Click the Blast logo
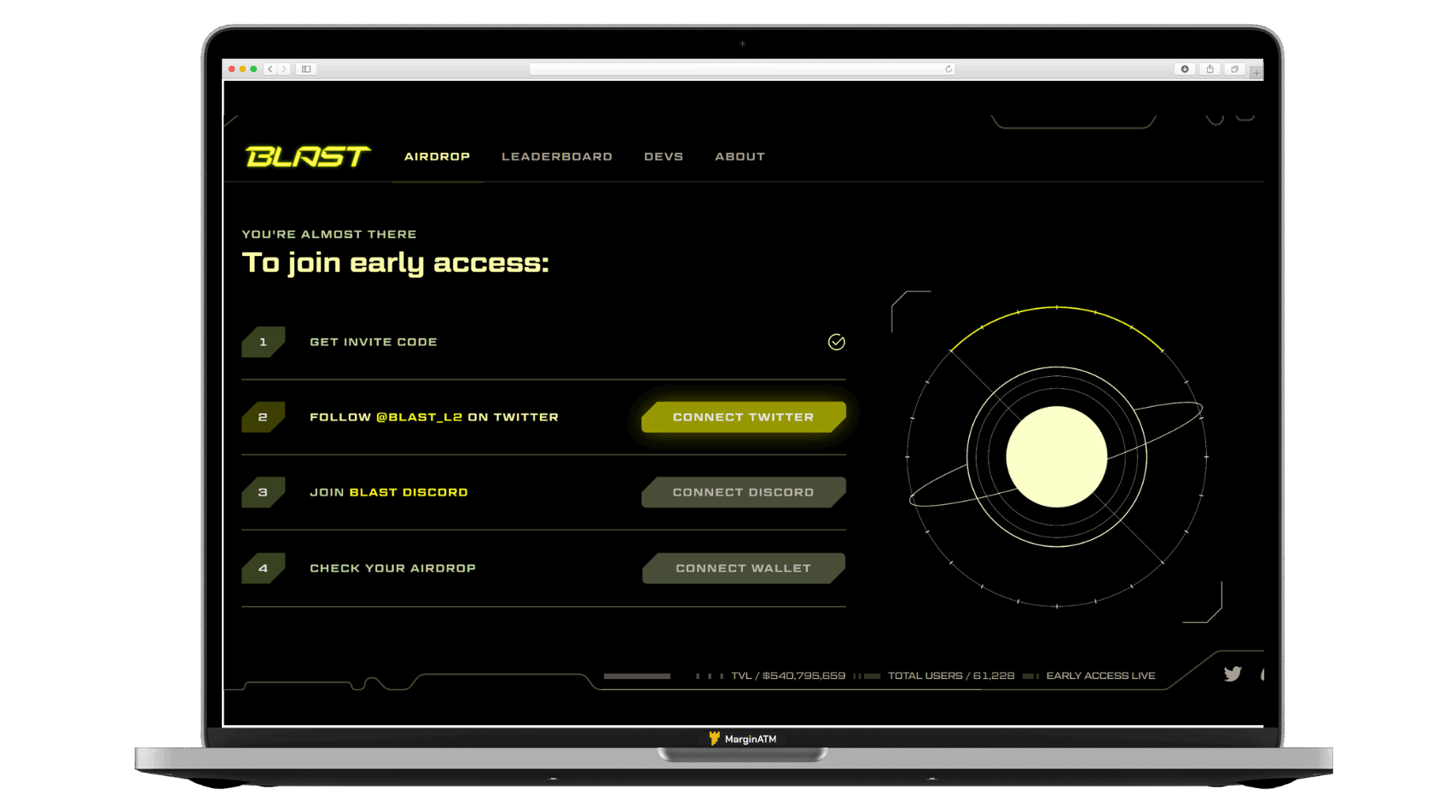The image size is (1433, 806). click(307, 156)
